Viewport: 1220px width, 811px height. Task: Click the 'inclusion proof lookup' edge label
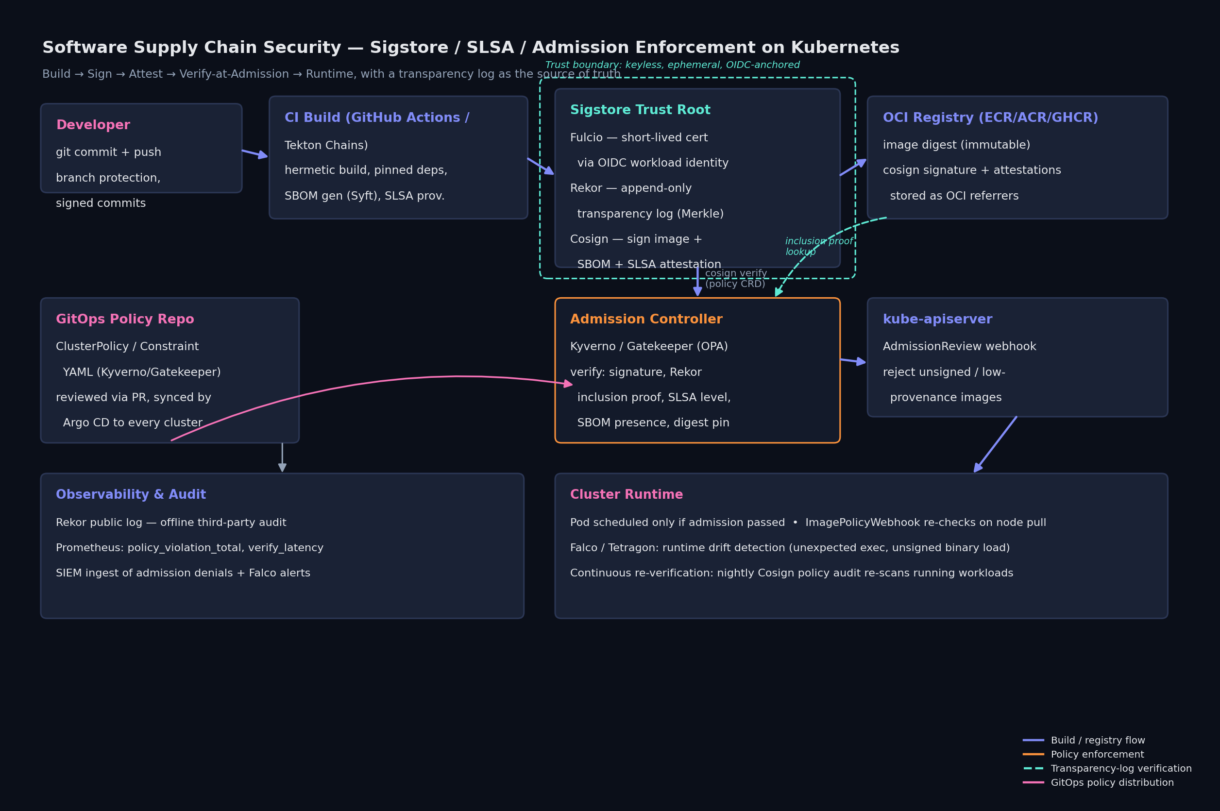click(819, 247)
